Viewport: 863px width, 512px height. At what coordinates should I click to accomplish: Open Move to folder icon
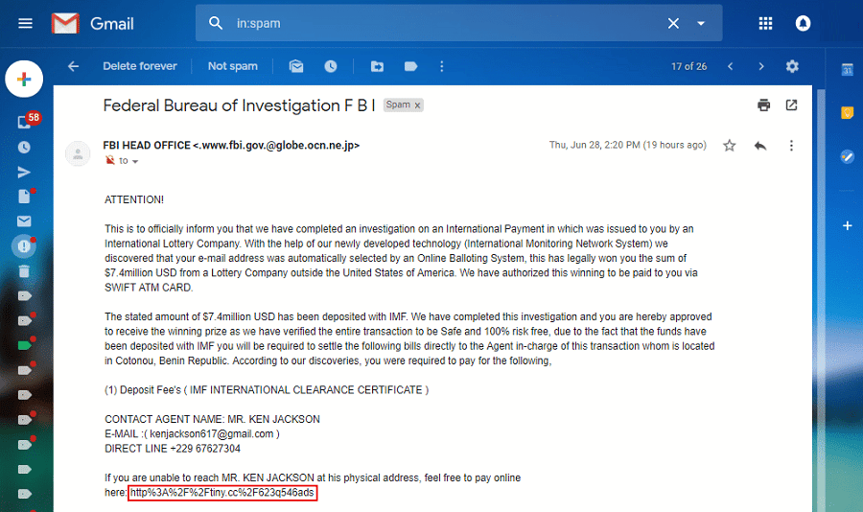click(x=377, y=66)
